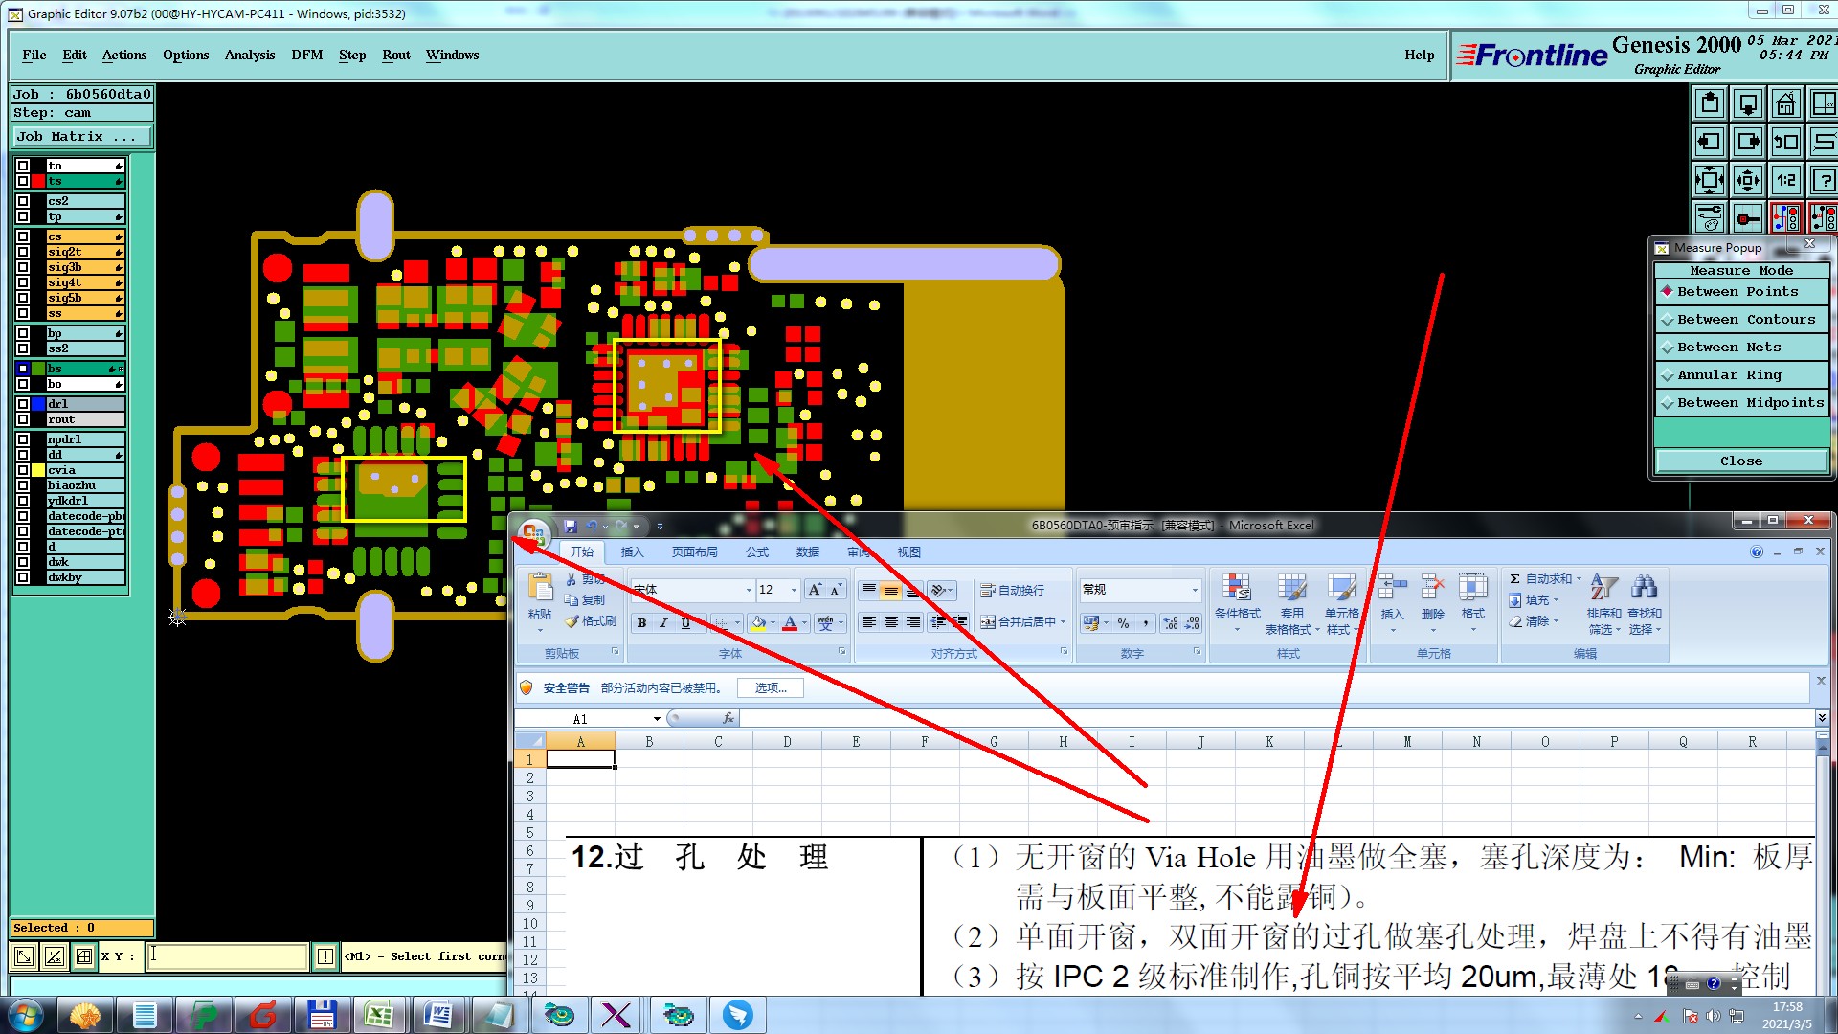Toggle display box for layer sig2t
This screenshot has width=1838, height=1034.
[x=23, y=252]
